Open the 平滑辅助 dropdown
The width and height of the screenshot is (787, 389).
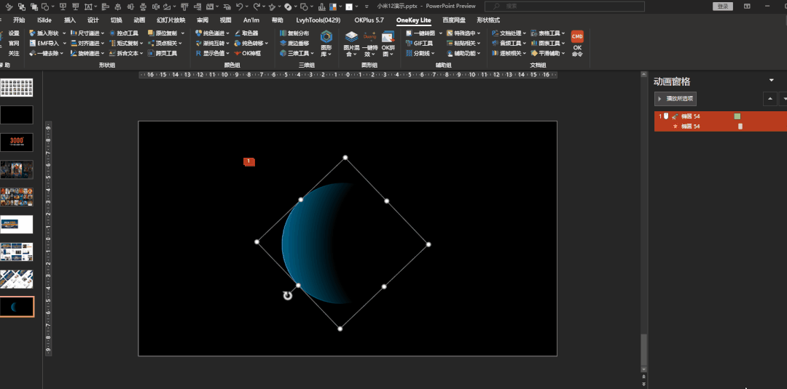[563, 53]
